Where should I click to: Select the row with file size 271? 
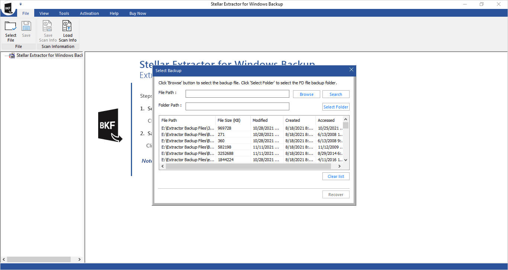coord(251,134)
